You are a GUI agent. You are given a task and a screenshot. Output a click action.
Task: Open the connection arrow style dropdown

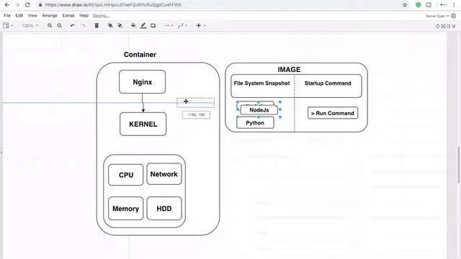pyautogui.click(x=168, y=26)
